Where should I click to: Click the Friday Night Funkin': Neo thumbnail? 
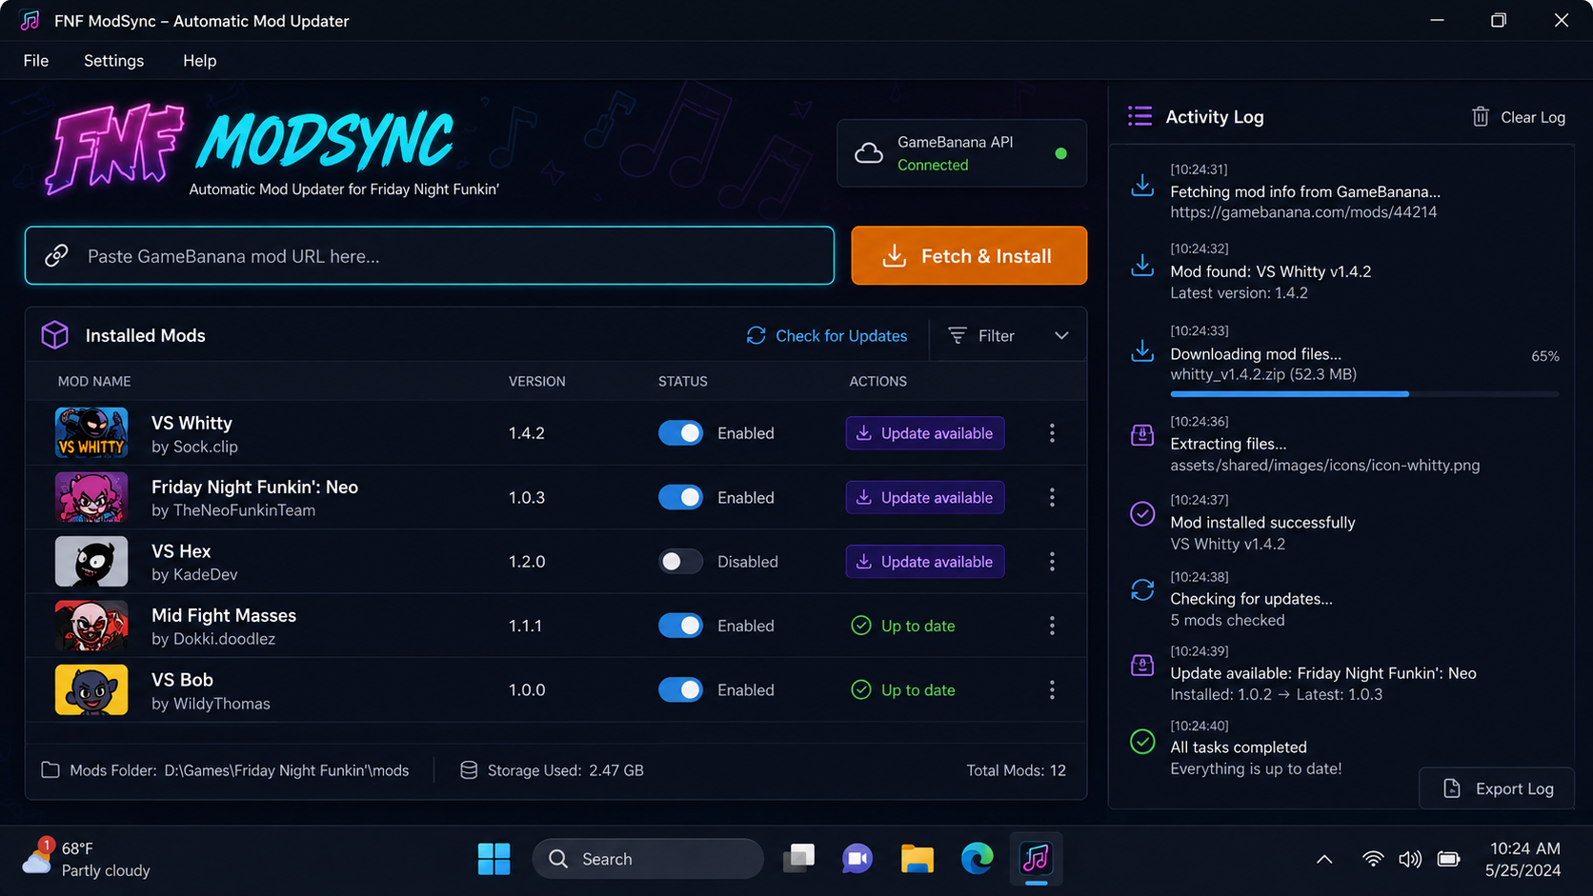[91, 497]
